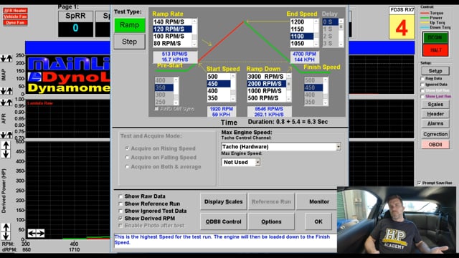Select the Step test type
Viewport: 459px width, 258px height.
[x=129, y=42]
